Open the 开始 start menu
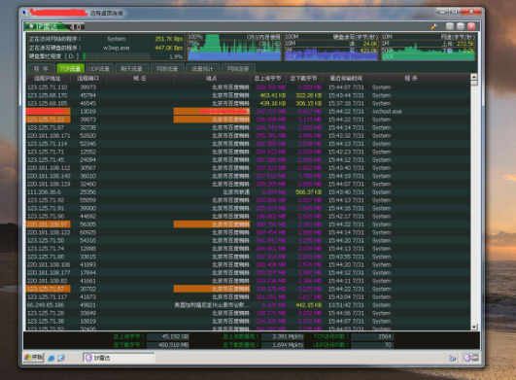 tap(34, 358)
